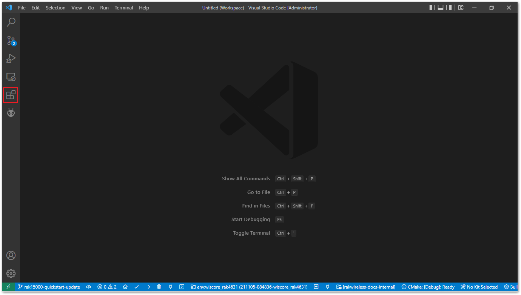
Task: Publish changes via cloud sync icon
Action: coord(89,287)
